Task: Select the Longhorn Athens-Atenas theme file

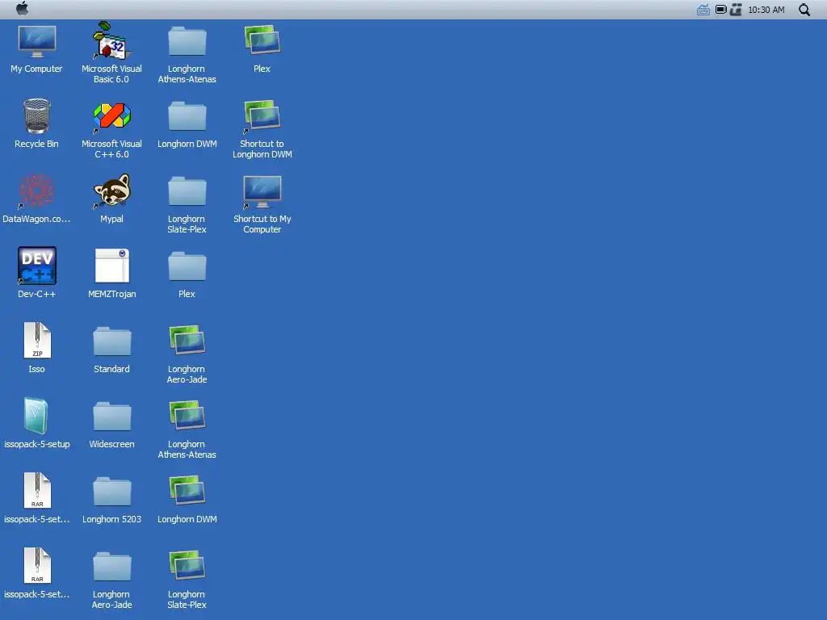Action: point(187,416)
